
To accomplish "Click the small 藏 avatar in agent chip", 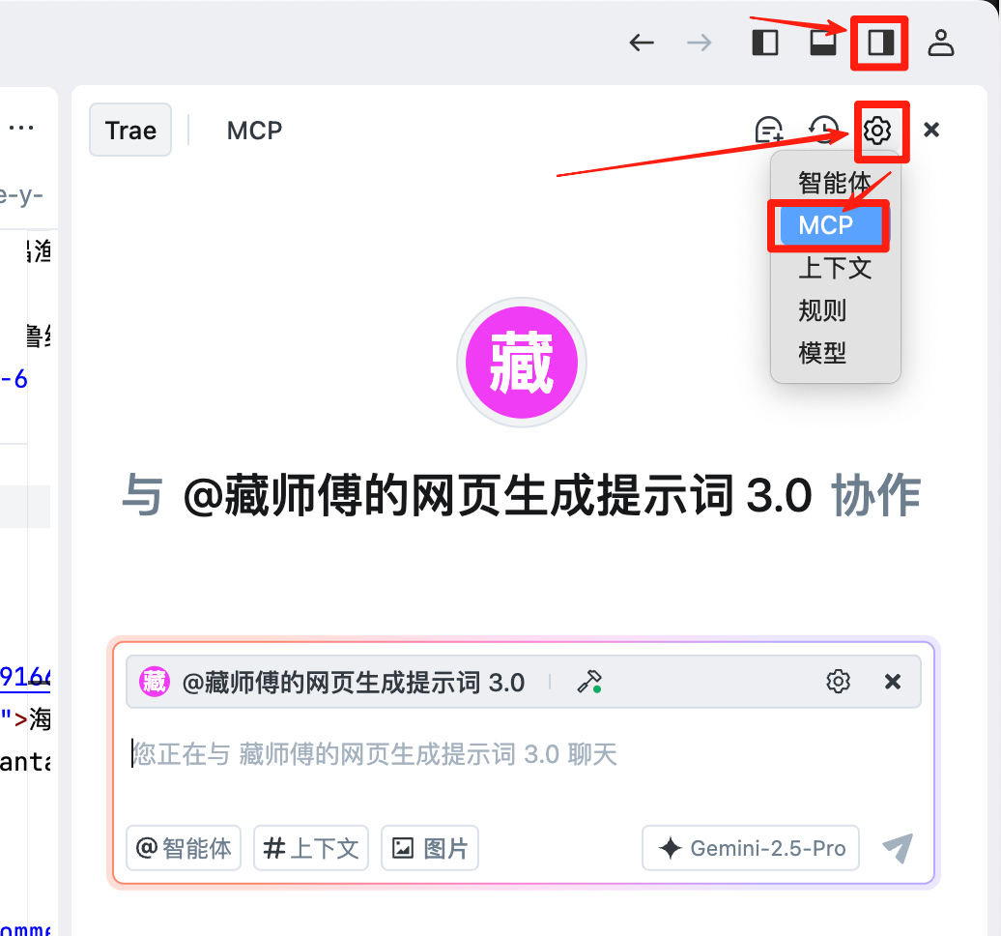I will click(155, 682).
